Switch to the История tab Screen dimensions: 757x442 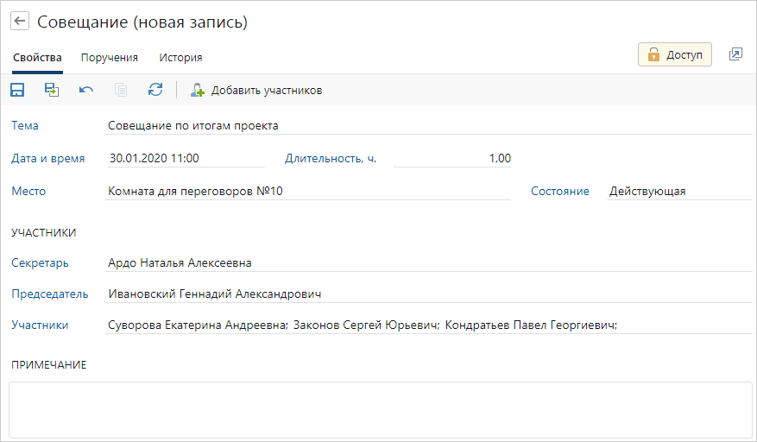180,58
